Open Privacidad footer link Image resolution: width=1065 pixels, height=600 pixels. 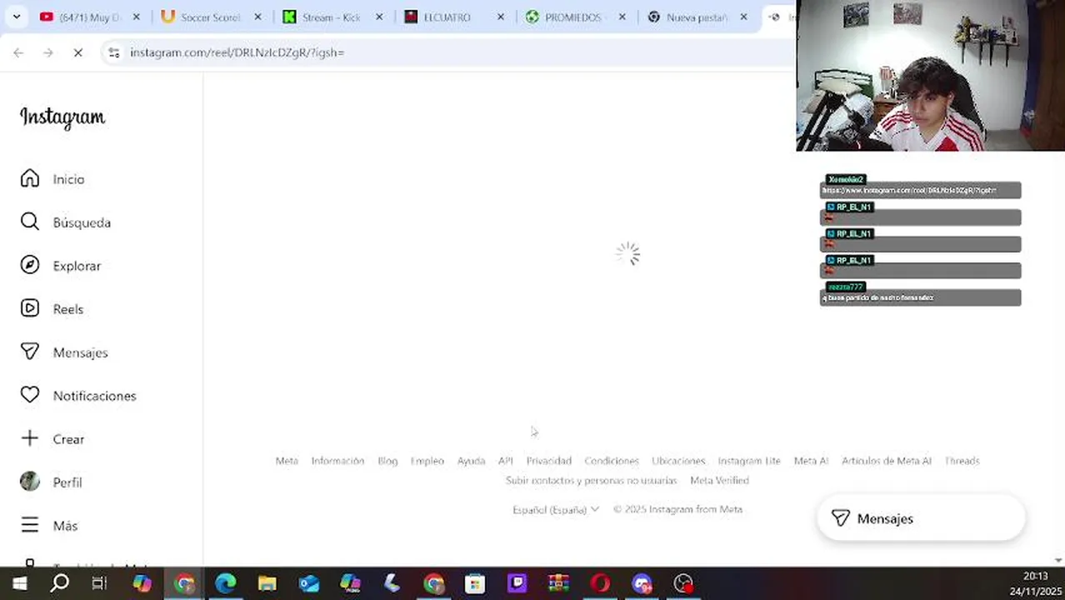549,461
